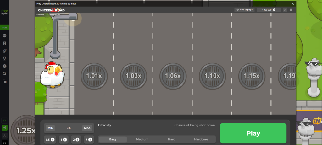Choose the 0.5 preset bet chip
This screenshot has height=145, width=322.
click(x=50, y=140)
